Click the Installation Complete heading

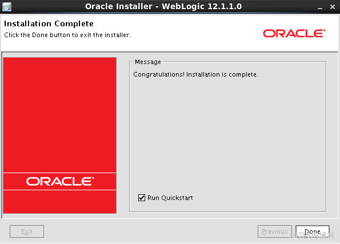pos(49,23)
